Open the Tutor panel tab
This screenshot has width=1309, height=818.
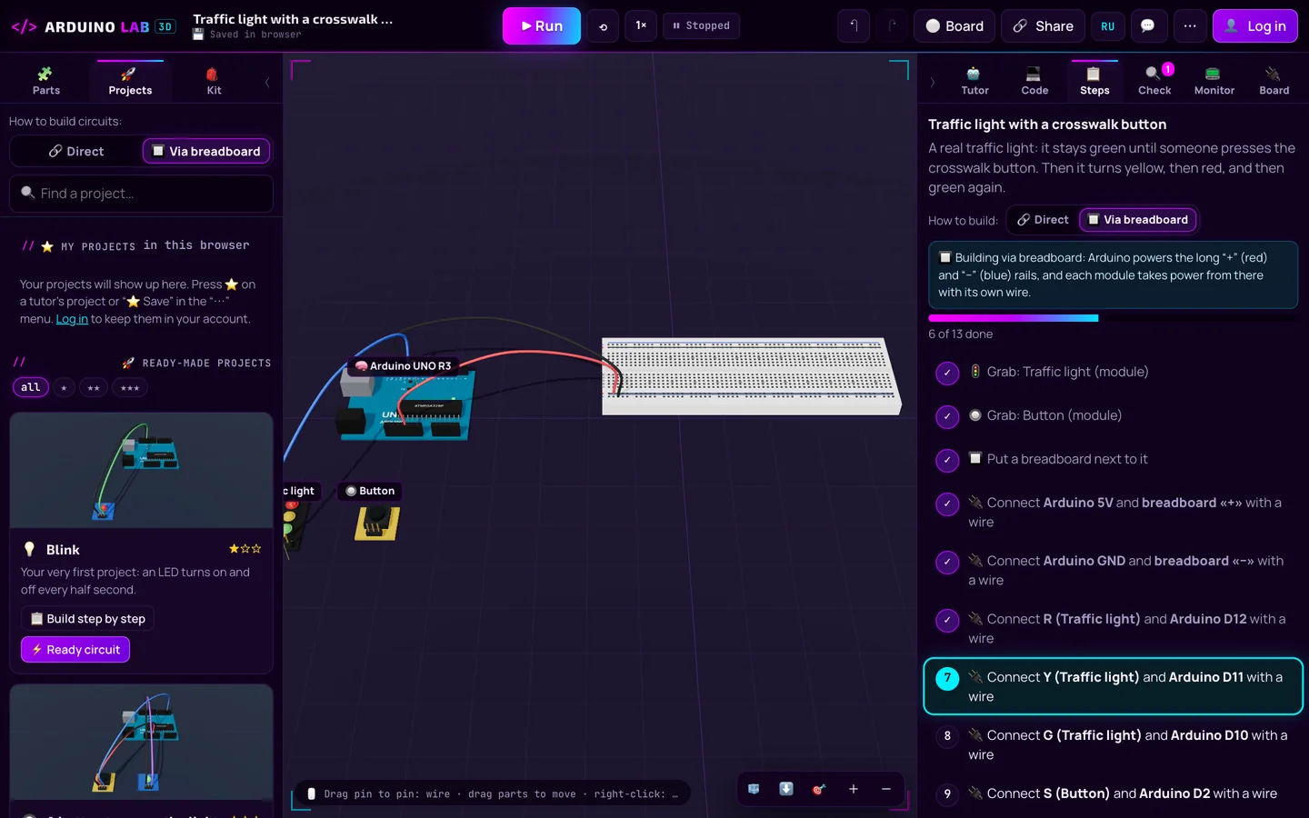click(x=974, y=81)
